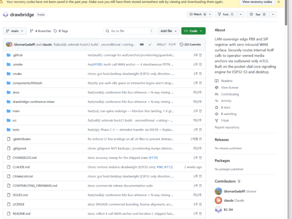Open 0 Tags link
This screenshot has height=219, width=292.
click(61, 31)
